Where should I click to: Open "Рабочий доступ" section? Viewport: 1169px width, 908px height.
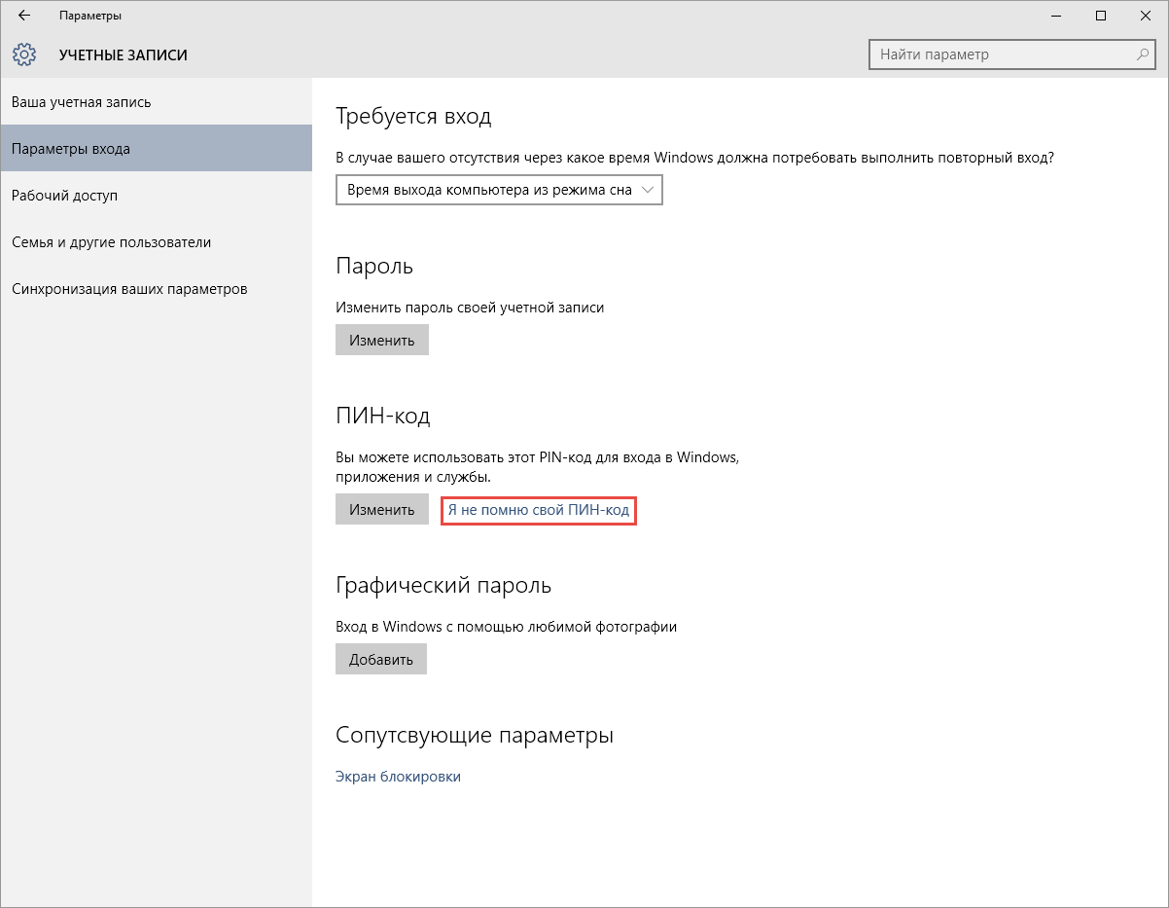(156, 196)
